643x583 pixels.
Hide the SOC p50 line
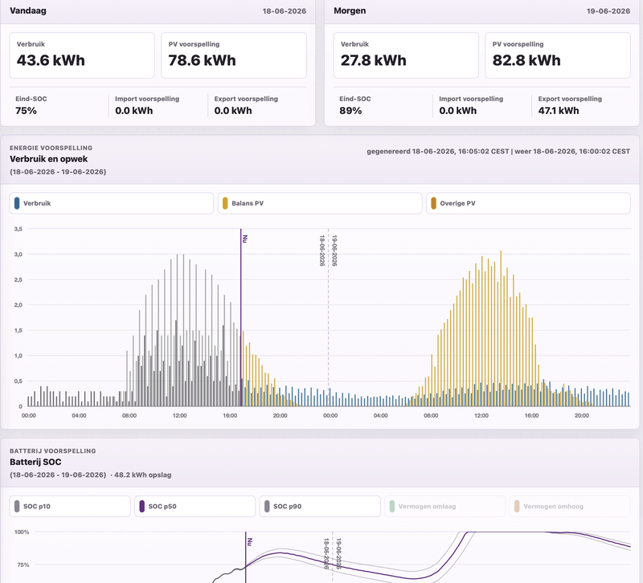tap(195, 507)
